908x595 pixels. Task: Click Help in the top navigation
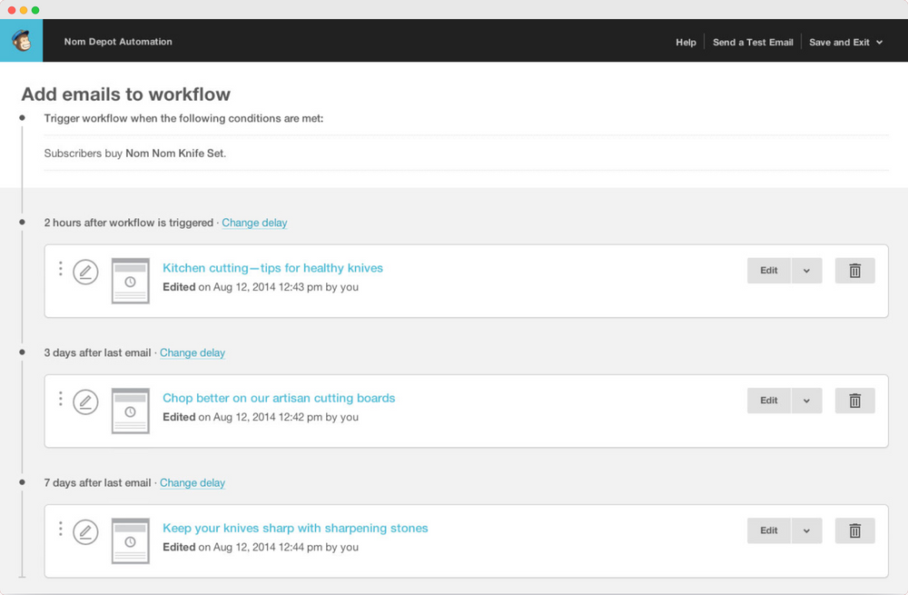(x=686, y=42)
